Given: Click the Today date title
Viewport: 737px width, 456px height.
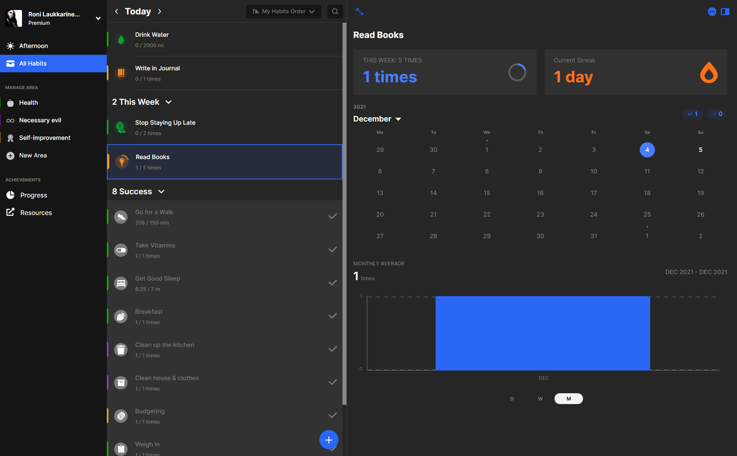Looking at the screenshot, I should point(138,11).
